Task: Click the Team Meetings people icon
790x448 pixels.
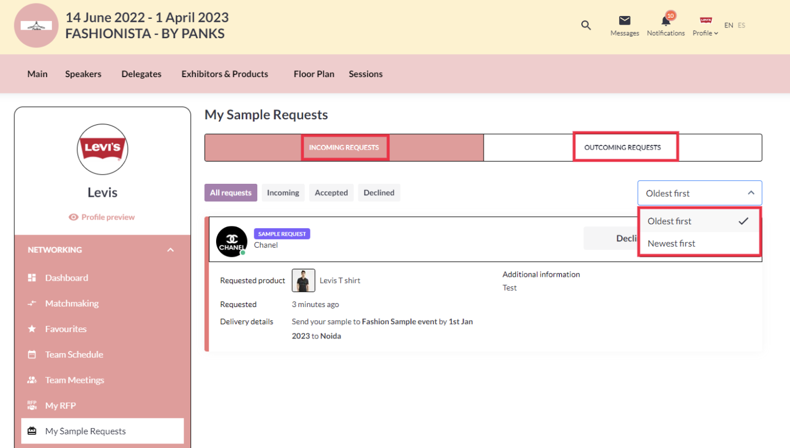Action: click(x=32, y=380)
